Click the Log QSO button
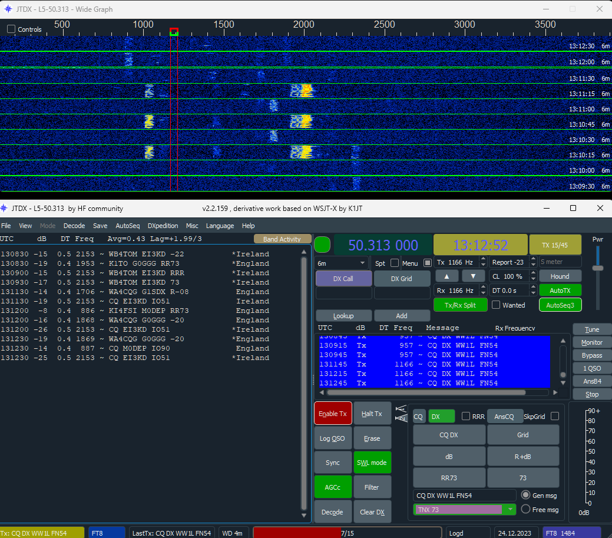 (x=333, y=438)
